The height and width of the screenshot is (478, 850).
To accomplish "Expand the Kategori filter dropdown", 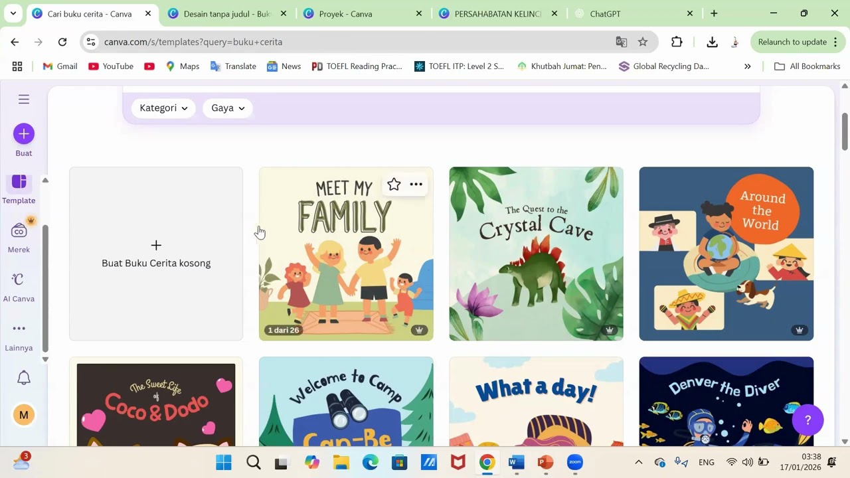I will click(163, 108).
